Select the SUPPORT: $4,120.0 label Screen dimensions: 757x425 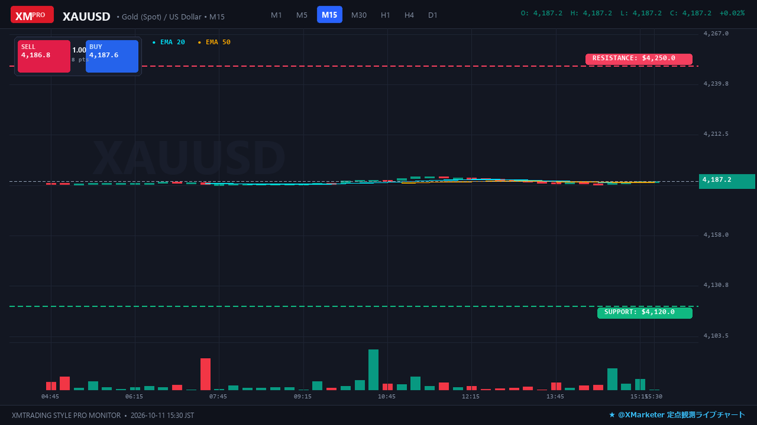tap(645, 312)
